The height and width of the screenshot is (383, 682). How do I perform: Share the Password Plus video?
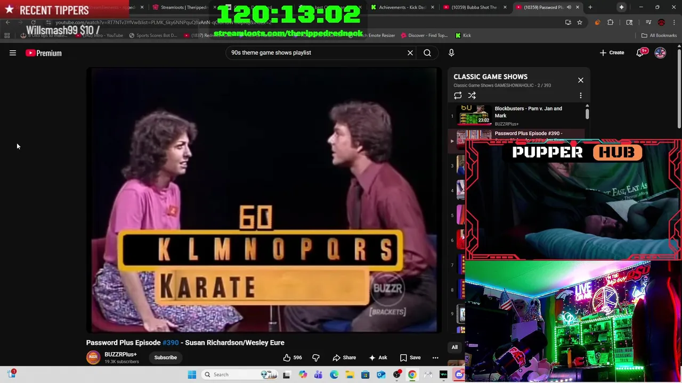coord(344,357)
